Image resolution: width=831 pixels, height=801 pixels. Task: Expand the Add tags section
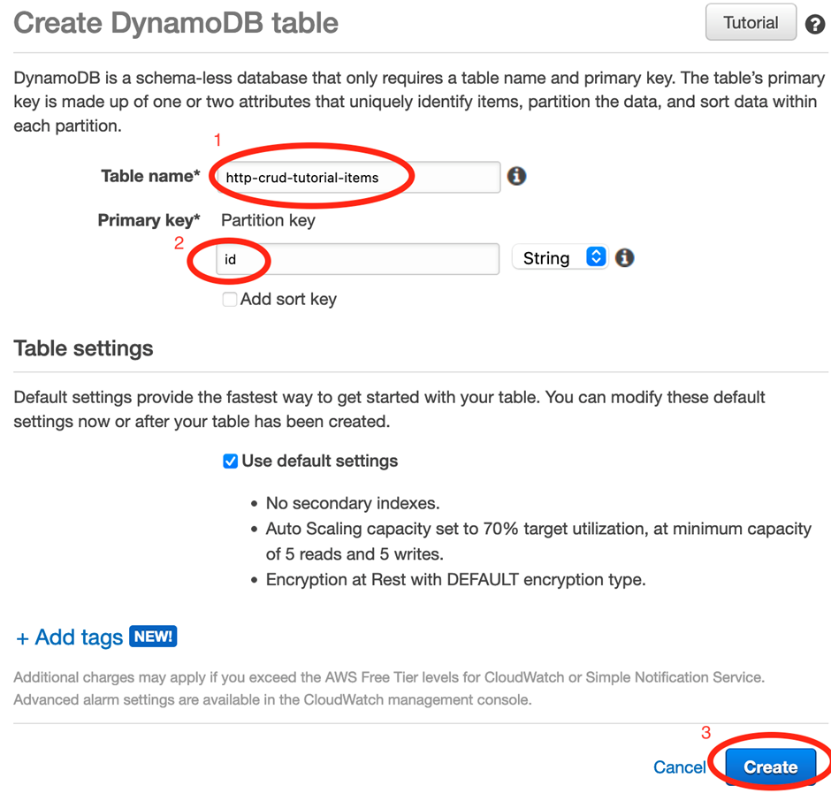pos(79,637)
